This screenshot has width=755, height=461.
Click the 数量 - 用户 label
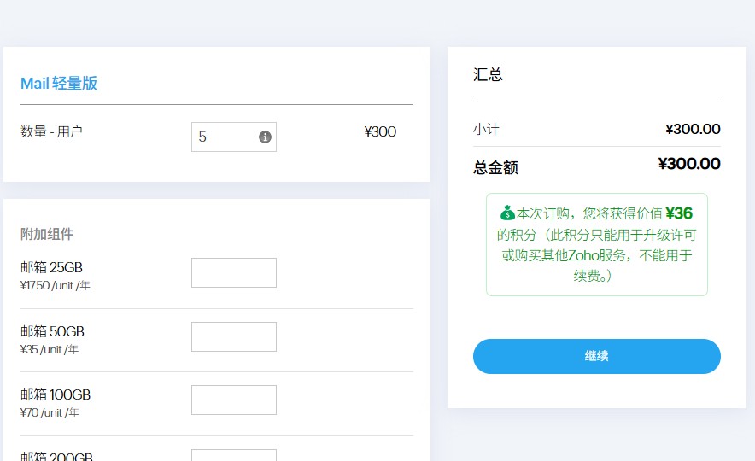coord(51,131)
